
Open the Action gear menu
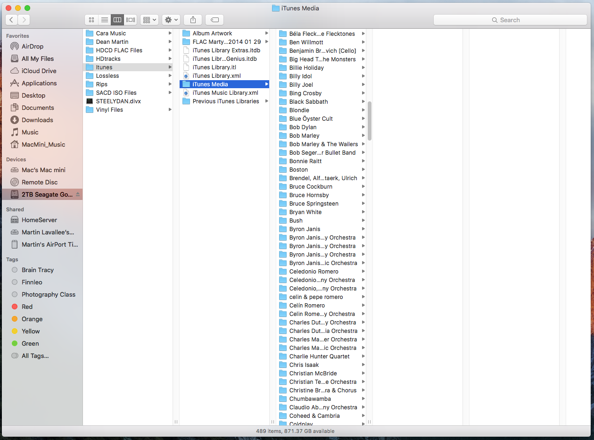point(171,20)
